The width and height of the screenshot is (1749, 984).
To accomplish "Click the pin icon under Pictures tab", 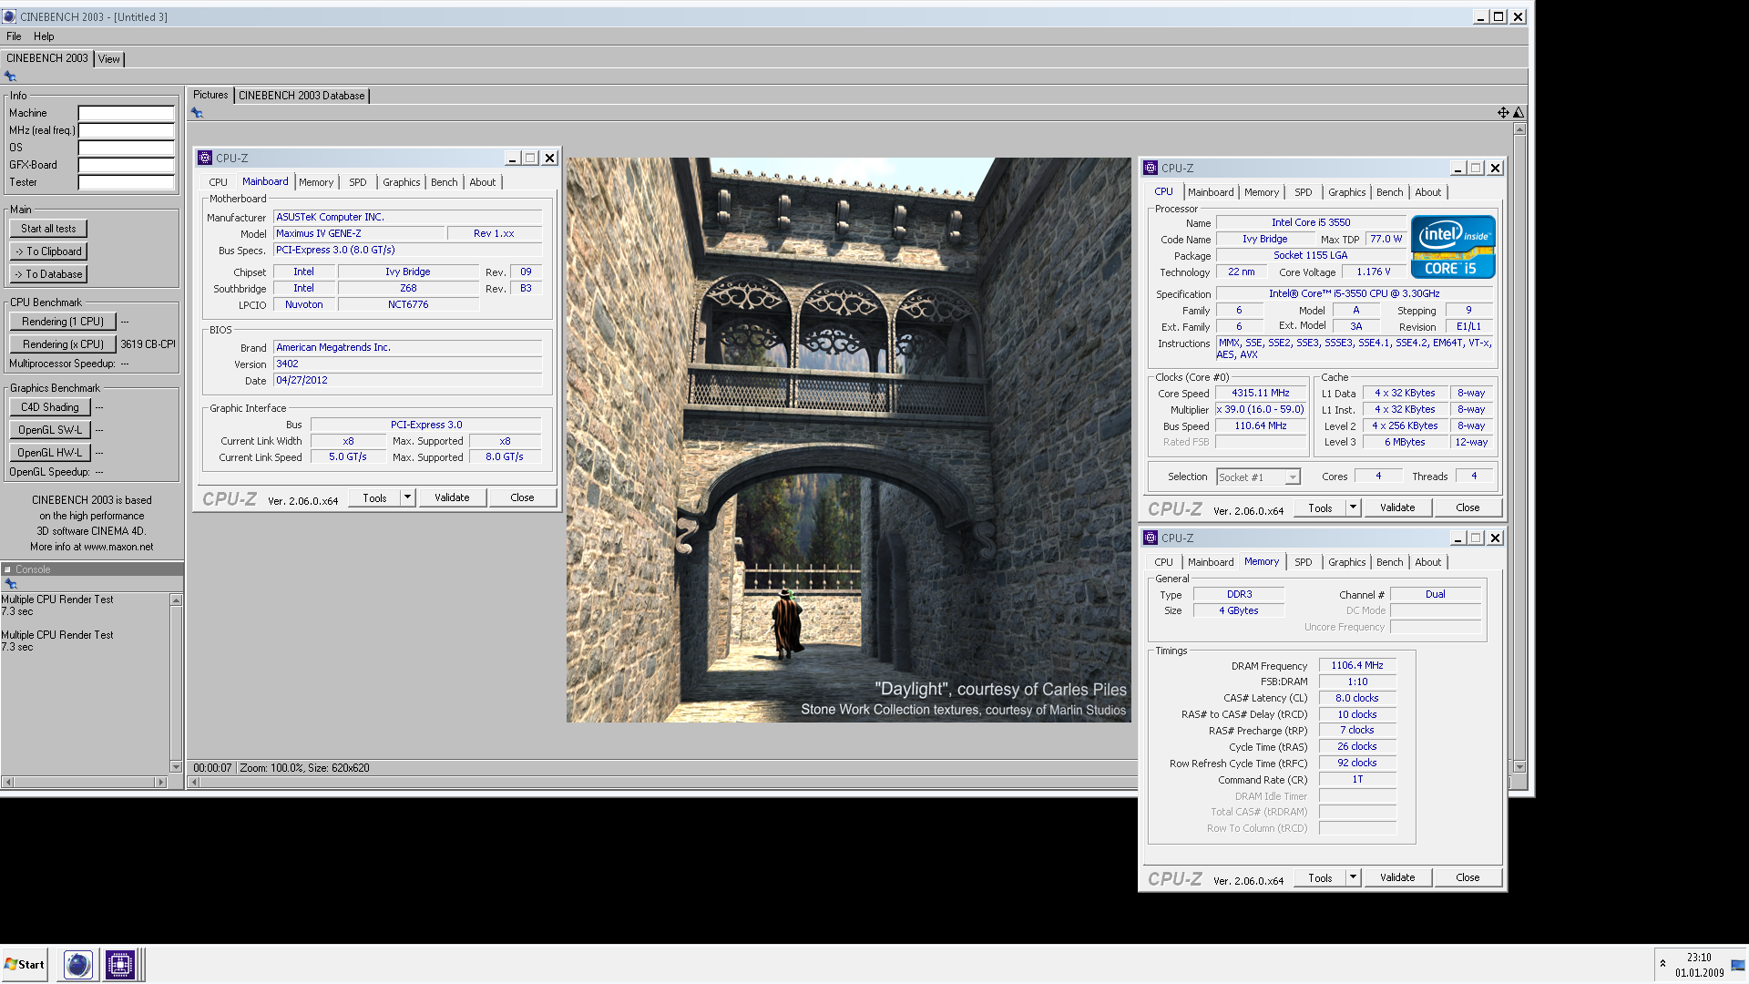I will tap(197, 113).
